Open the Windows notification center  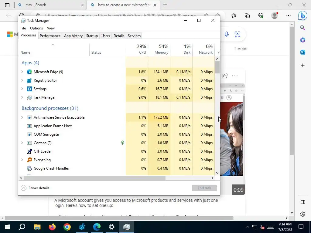pos(301,227)
